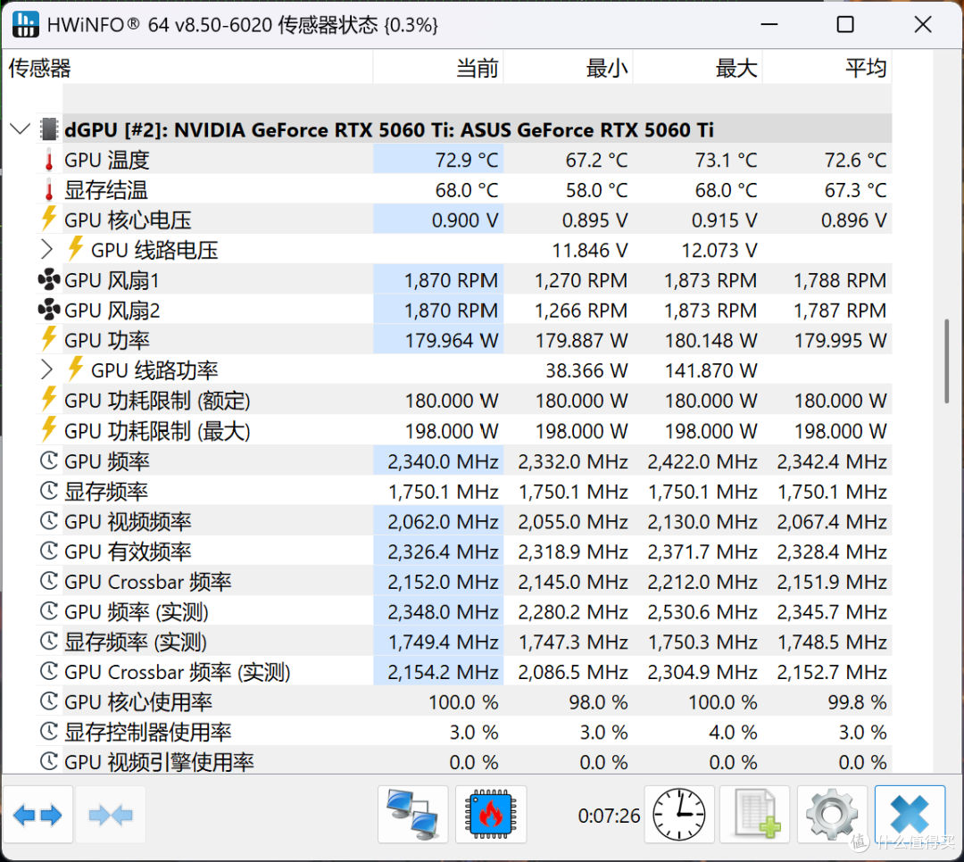
Task: Click the maximum value 141.870 W
Action: click(x=711, y=370)
